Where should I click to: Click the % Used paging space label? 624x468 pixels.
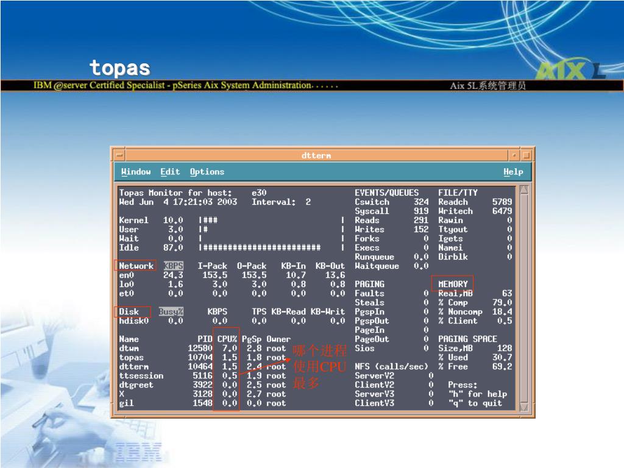(453, 357)
